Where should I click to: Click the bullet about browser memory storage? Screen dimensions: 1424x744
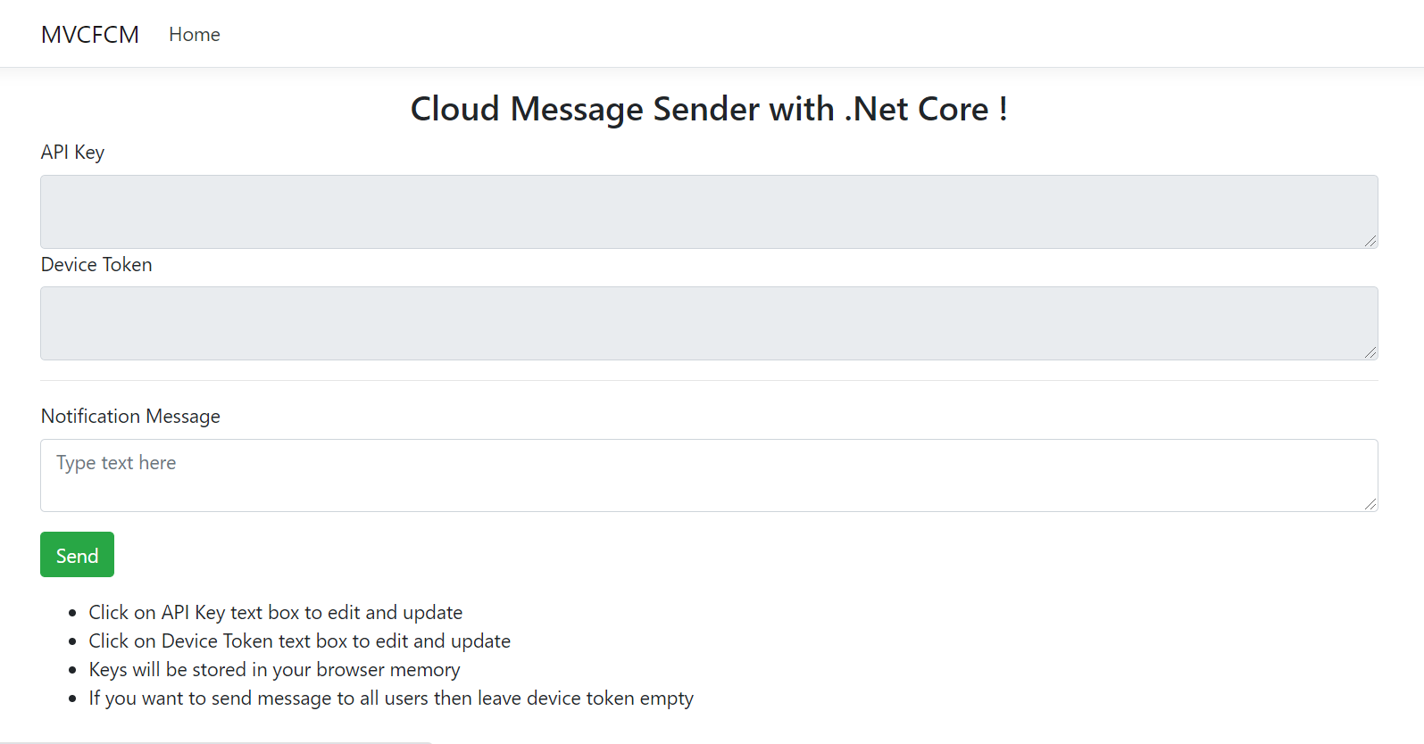coord(274,669)
